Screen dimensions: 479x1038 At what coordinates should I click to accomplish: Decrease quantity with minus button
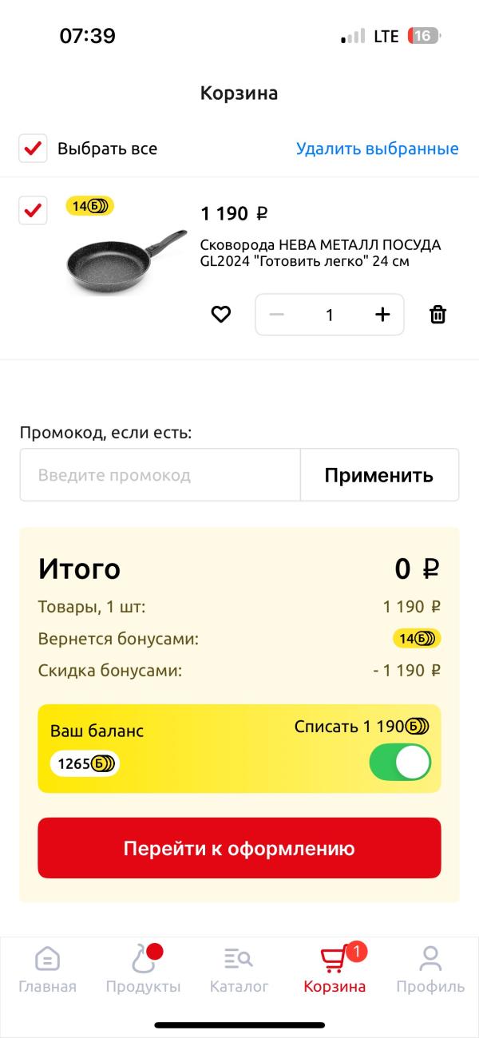click(276, 315)
